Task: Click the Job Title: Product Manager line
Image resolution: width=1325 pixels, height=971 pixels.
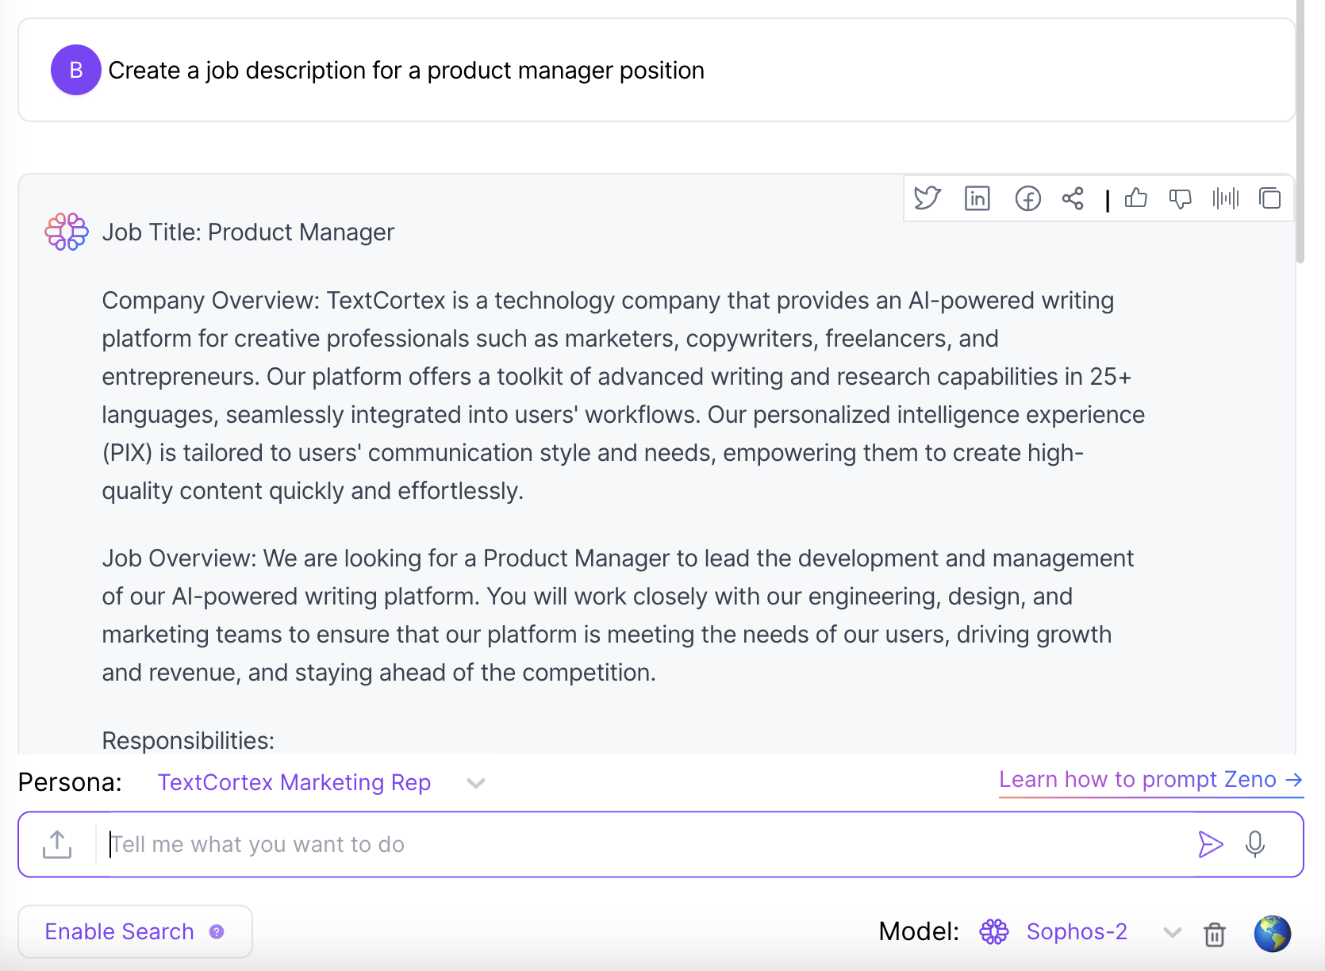Action: 248,232
